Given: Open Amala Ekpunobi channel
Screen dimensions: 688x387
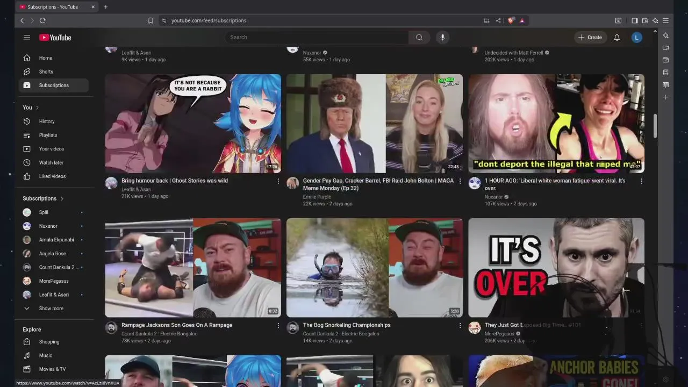Looking at the screenshot, I should pyautogui.click(x=54, y=240).
